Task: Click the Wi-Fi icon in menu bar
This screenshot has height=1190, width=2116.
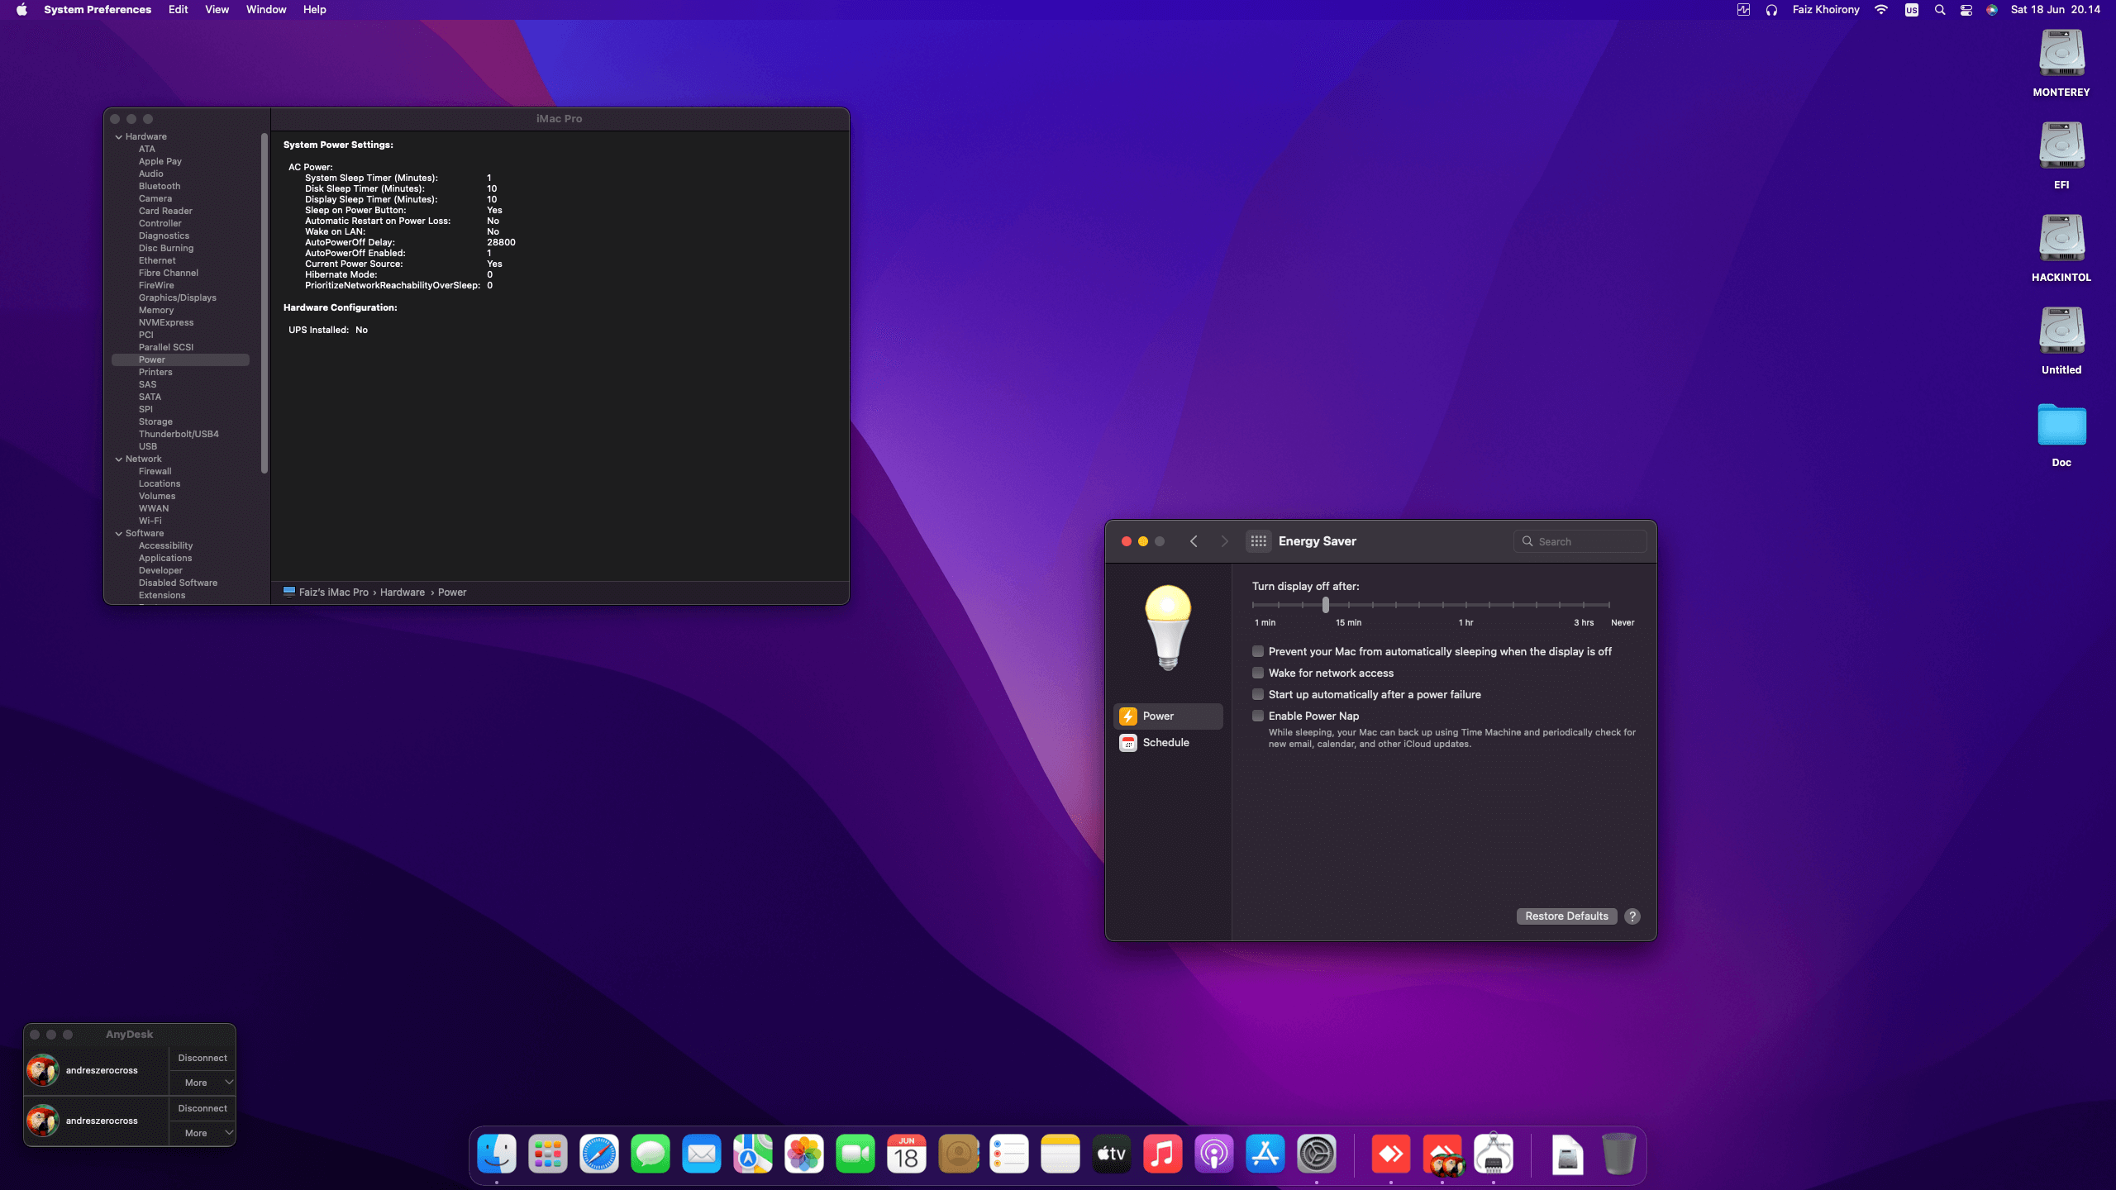Action: (x=1881, y=10)
